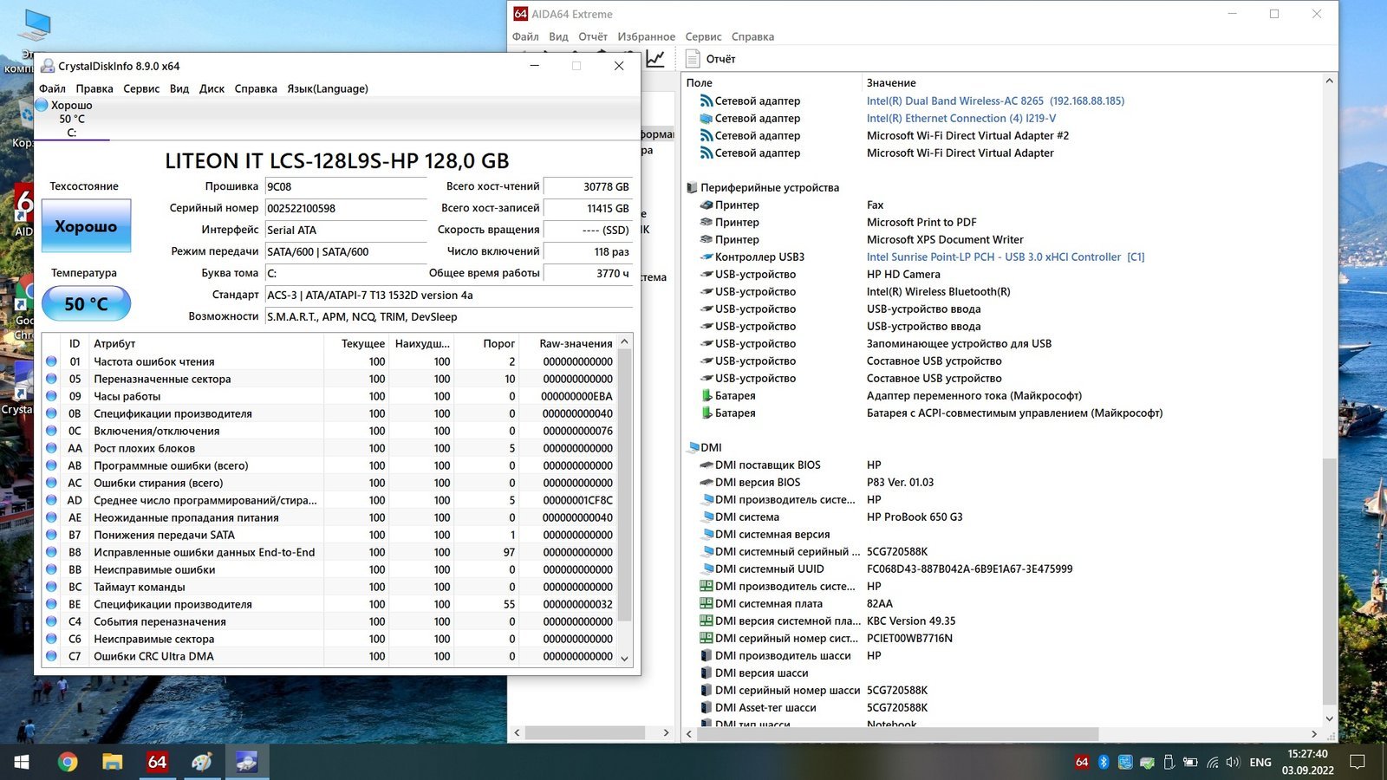Viewport: 1387px width, 780px height.
Task: Switch to CrystalDiskInfo taskbar button
Action: (x=247, y=762)
